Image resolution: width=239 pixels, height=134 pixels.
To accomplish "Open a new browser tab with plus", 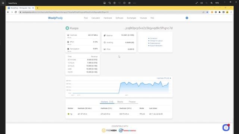I will pyautogui.click(x=37, y=8).
